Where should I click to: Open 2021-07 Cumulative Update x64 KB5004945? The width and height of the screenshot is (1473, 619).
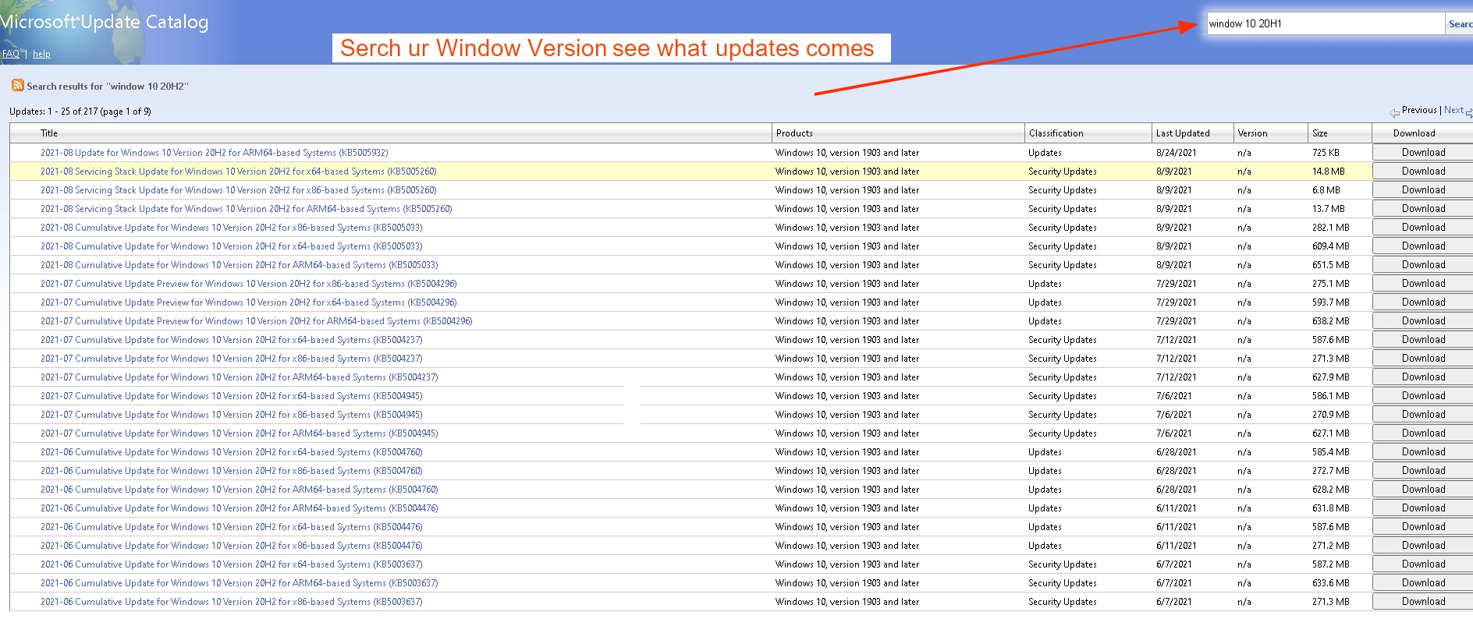[232, 396]
